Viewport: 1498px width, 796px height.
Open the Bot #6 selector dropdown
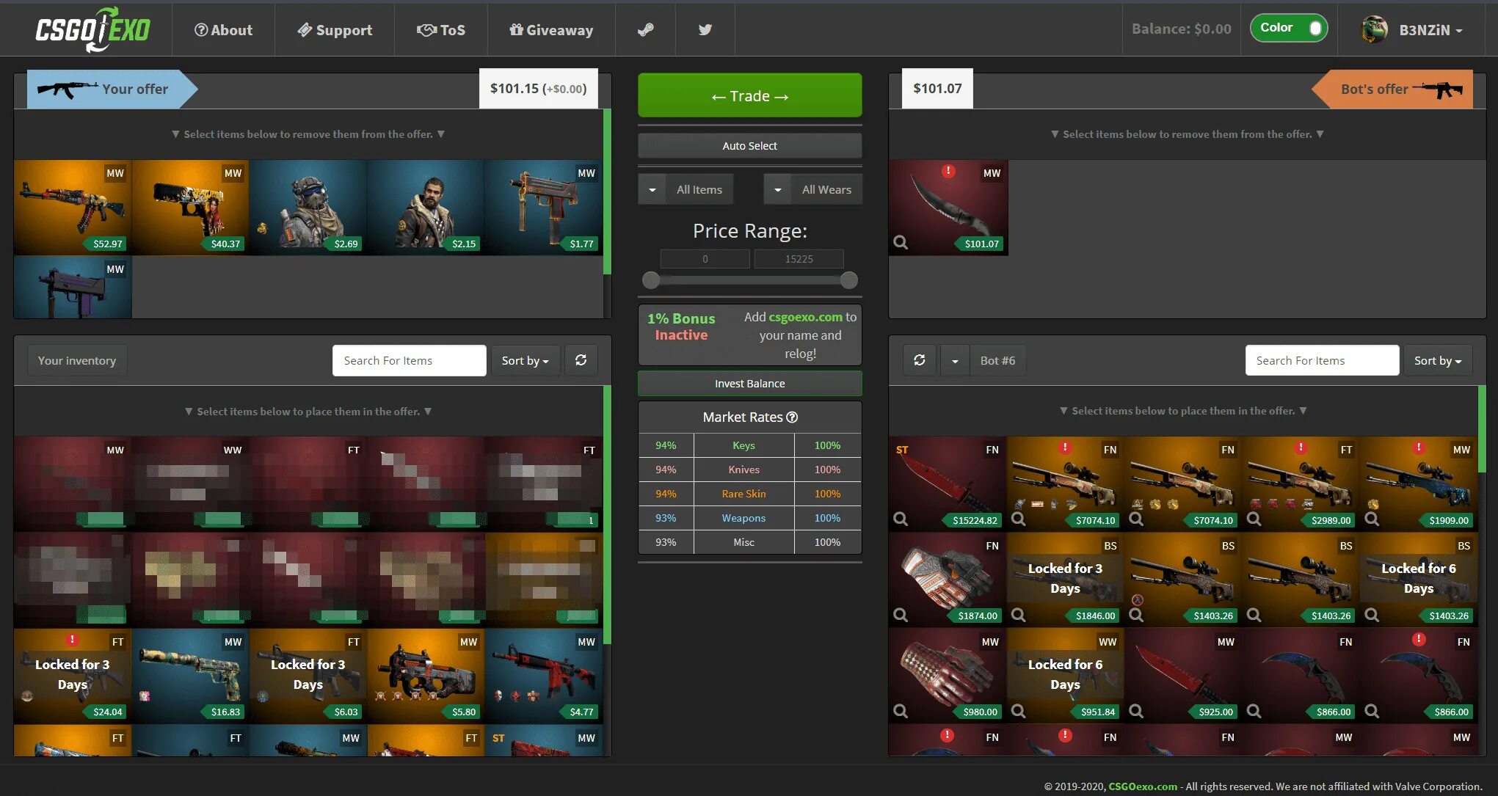[955, 361]
